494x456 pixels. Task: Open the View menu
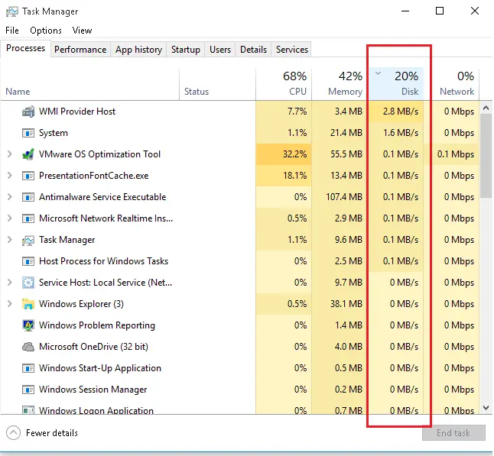click(82, 31)
